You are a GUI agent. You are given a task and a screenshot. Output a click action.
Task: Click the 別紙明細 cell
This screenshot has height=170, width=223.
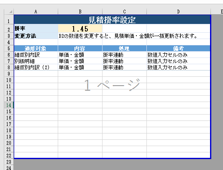click(x=36, y=61)
